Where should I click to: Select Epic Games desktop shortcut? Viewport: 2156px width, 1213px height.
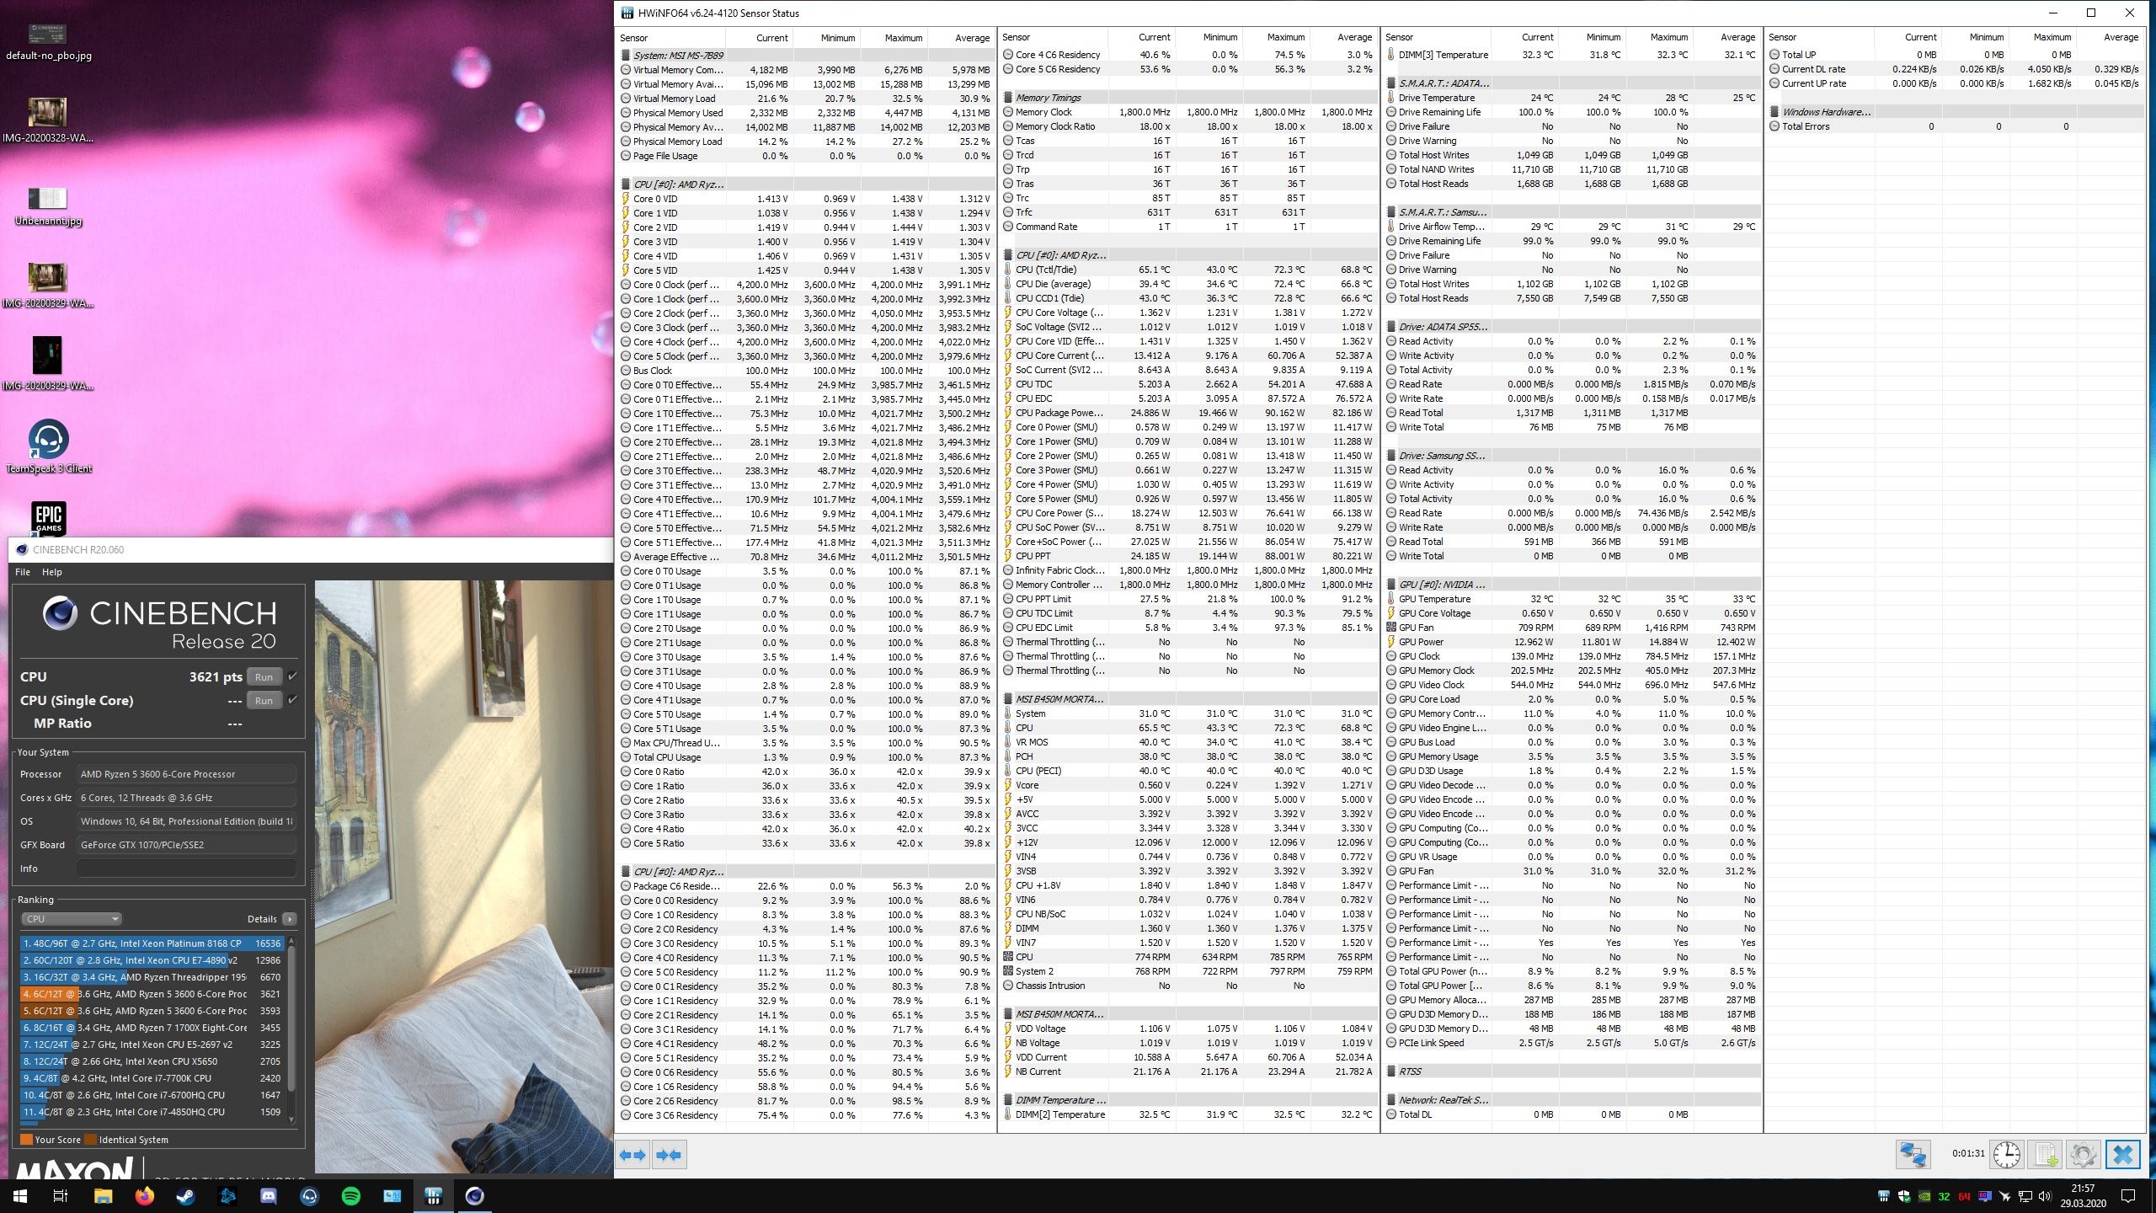pos(48,518)
